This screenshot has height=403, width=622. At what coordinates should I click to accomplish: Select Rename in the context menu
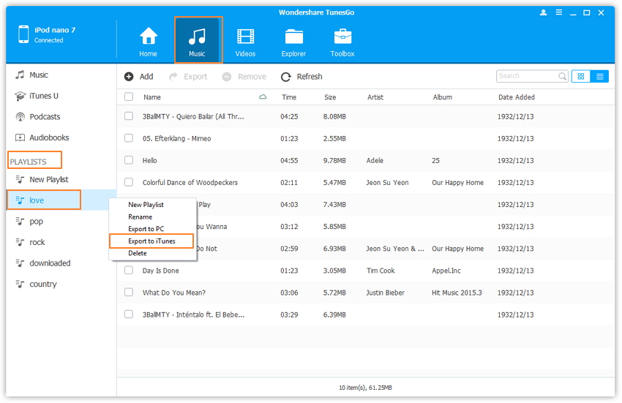pos(140,217)
